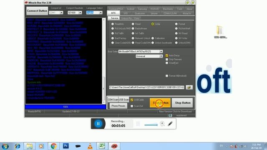Switch to the Samsung tab

click(142, 9)
